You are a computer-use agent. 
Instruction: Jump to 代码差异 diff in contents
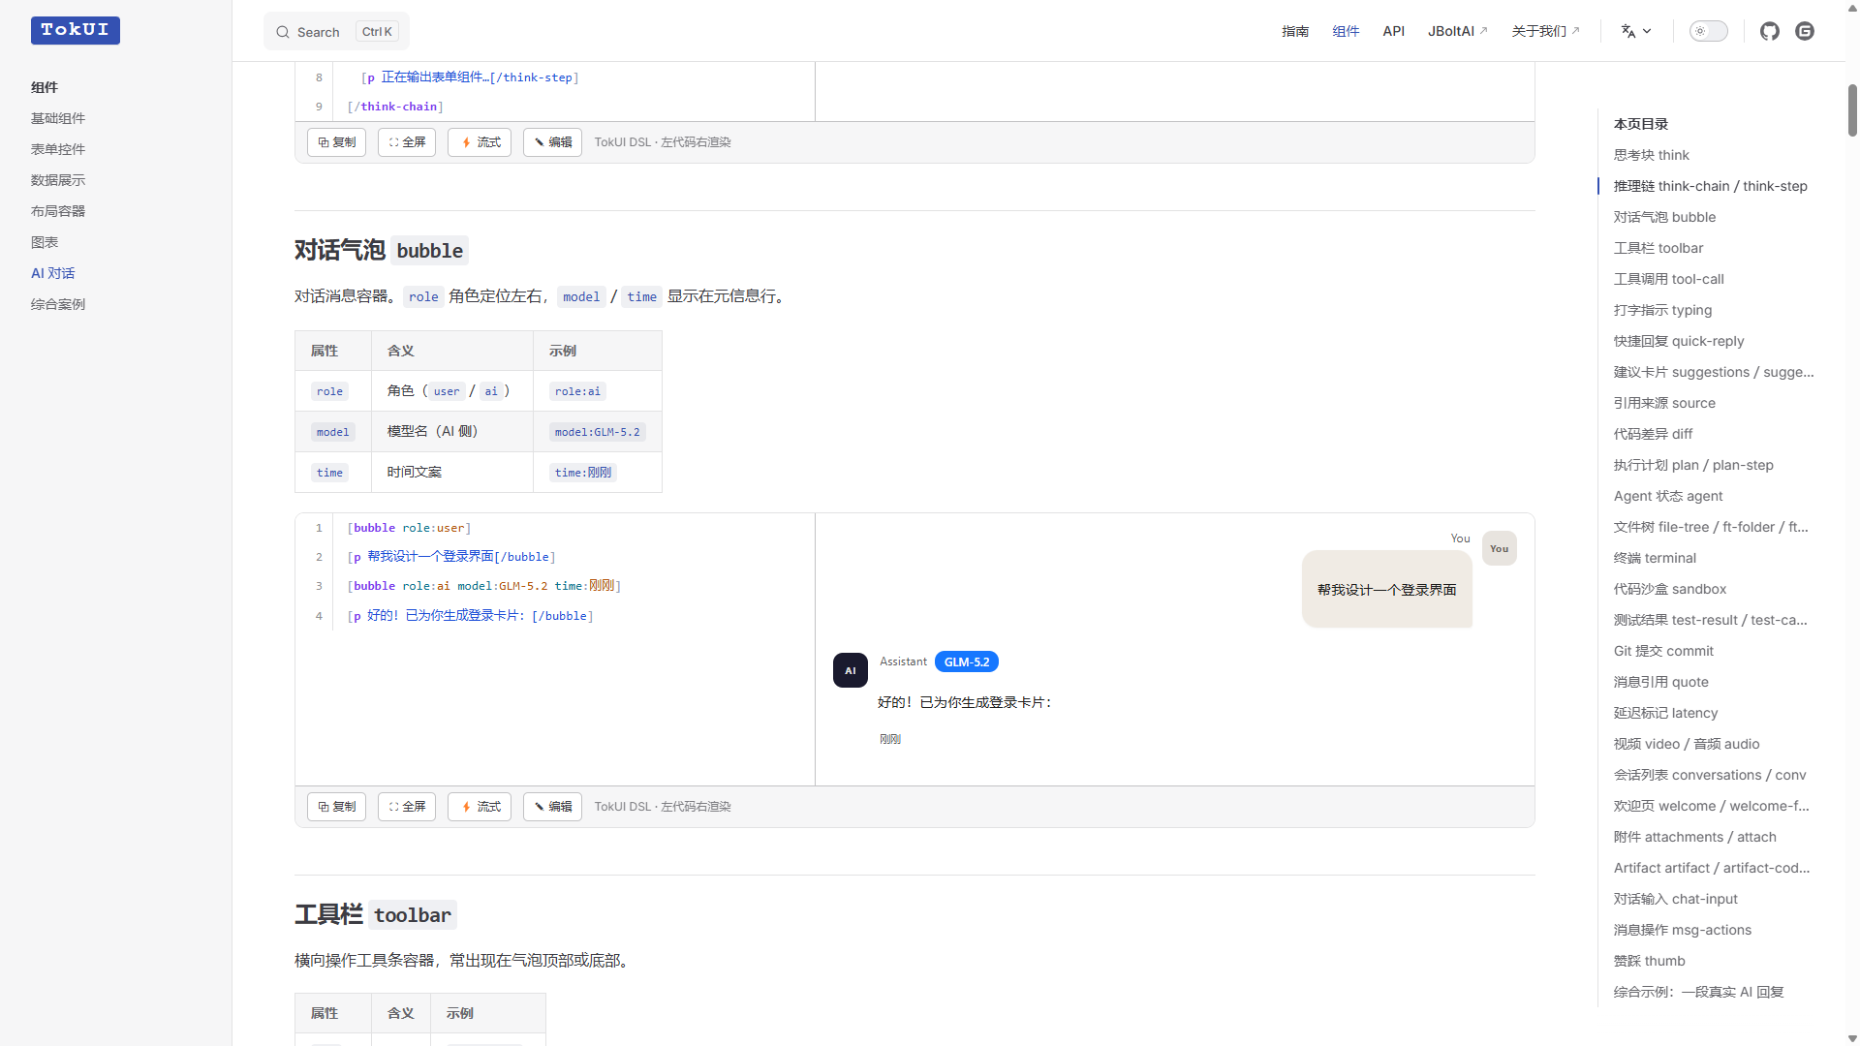click(1654, 434)
